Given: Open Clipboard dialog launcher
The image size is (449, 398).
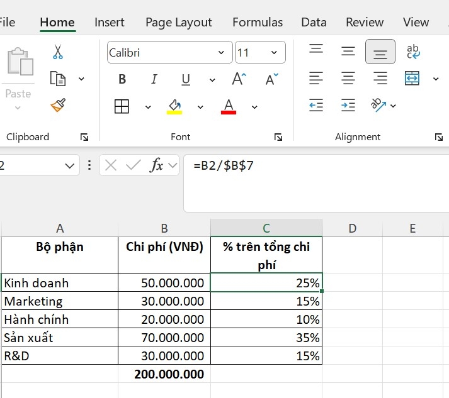Looking at the screenshot, I should coord(84,137).
